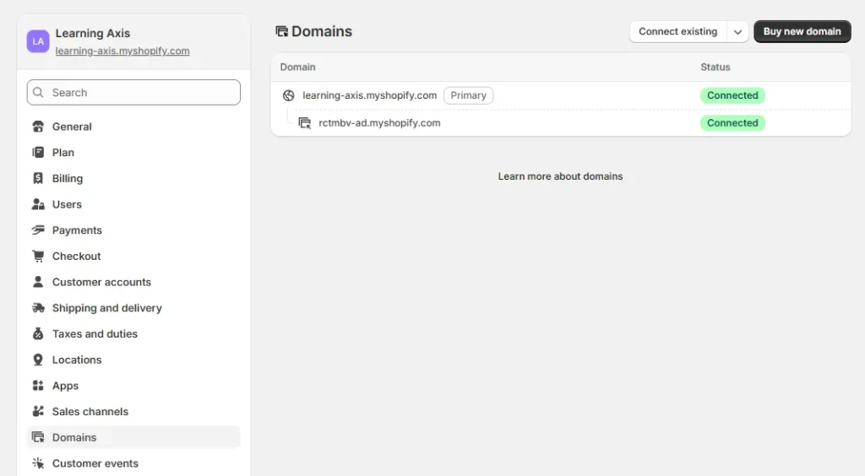Open General settings
The height and width of the screenshot is (476, 865).
point(133,127)
